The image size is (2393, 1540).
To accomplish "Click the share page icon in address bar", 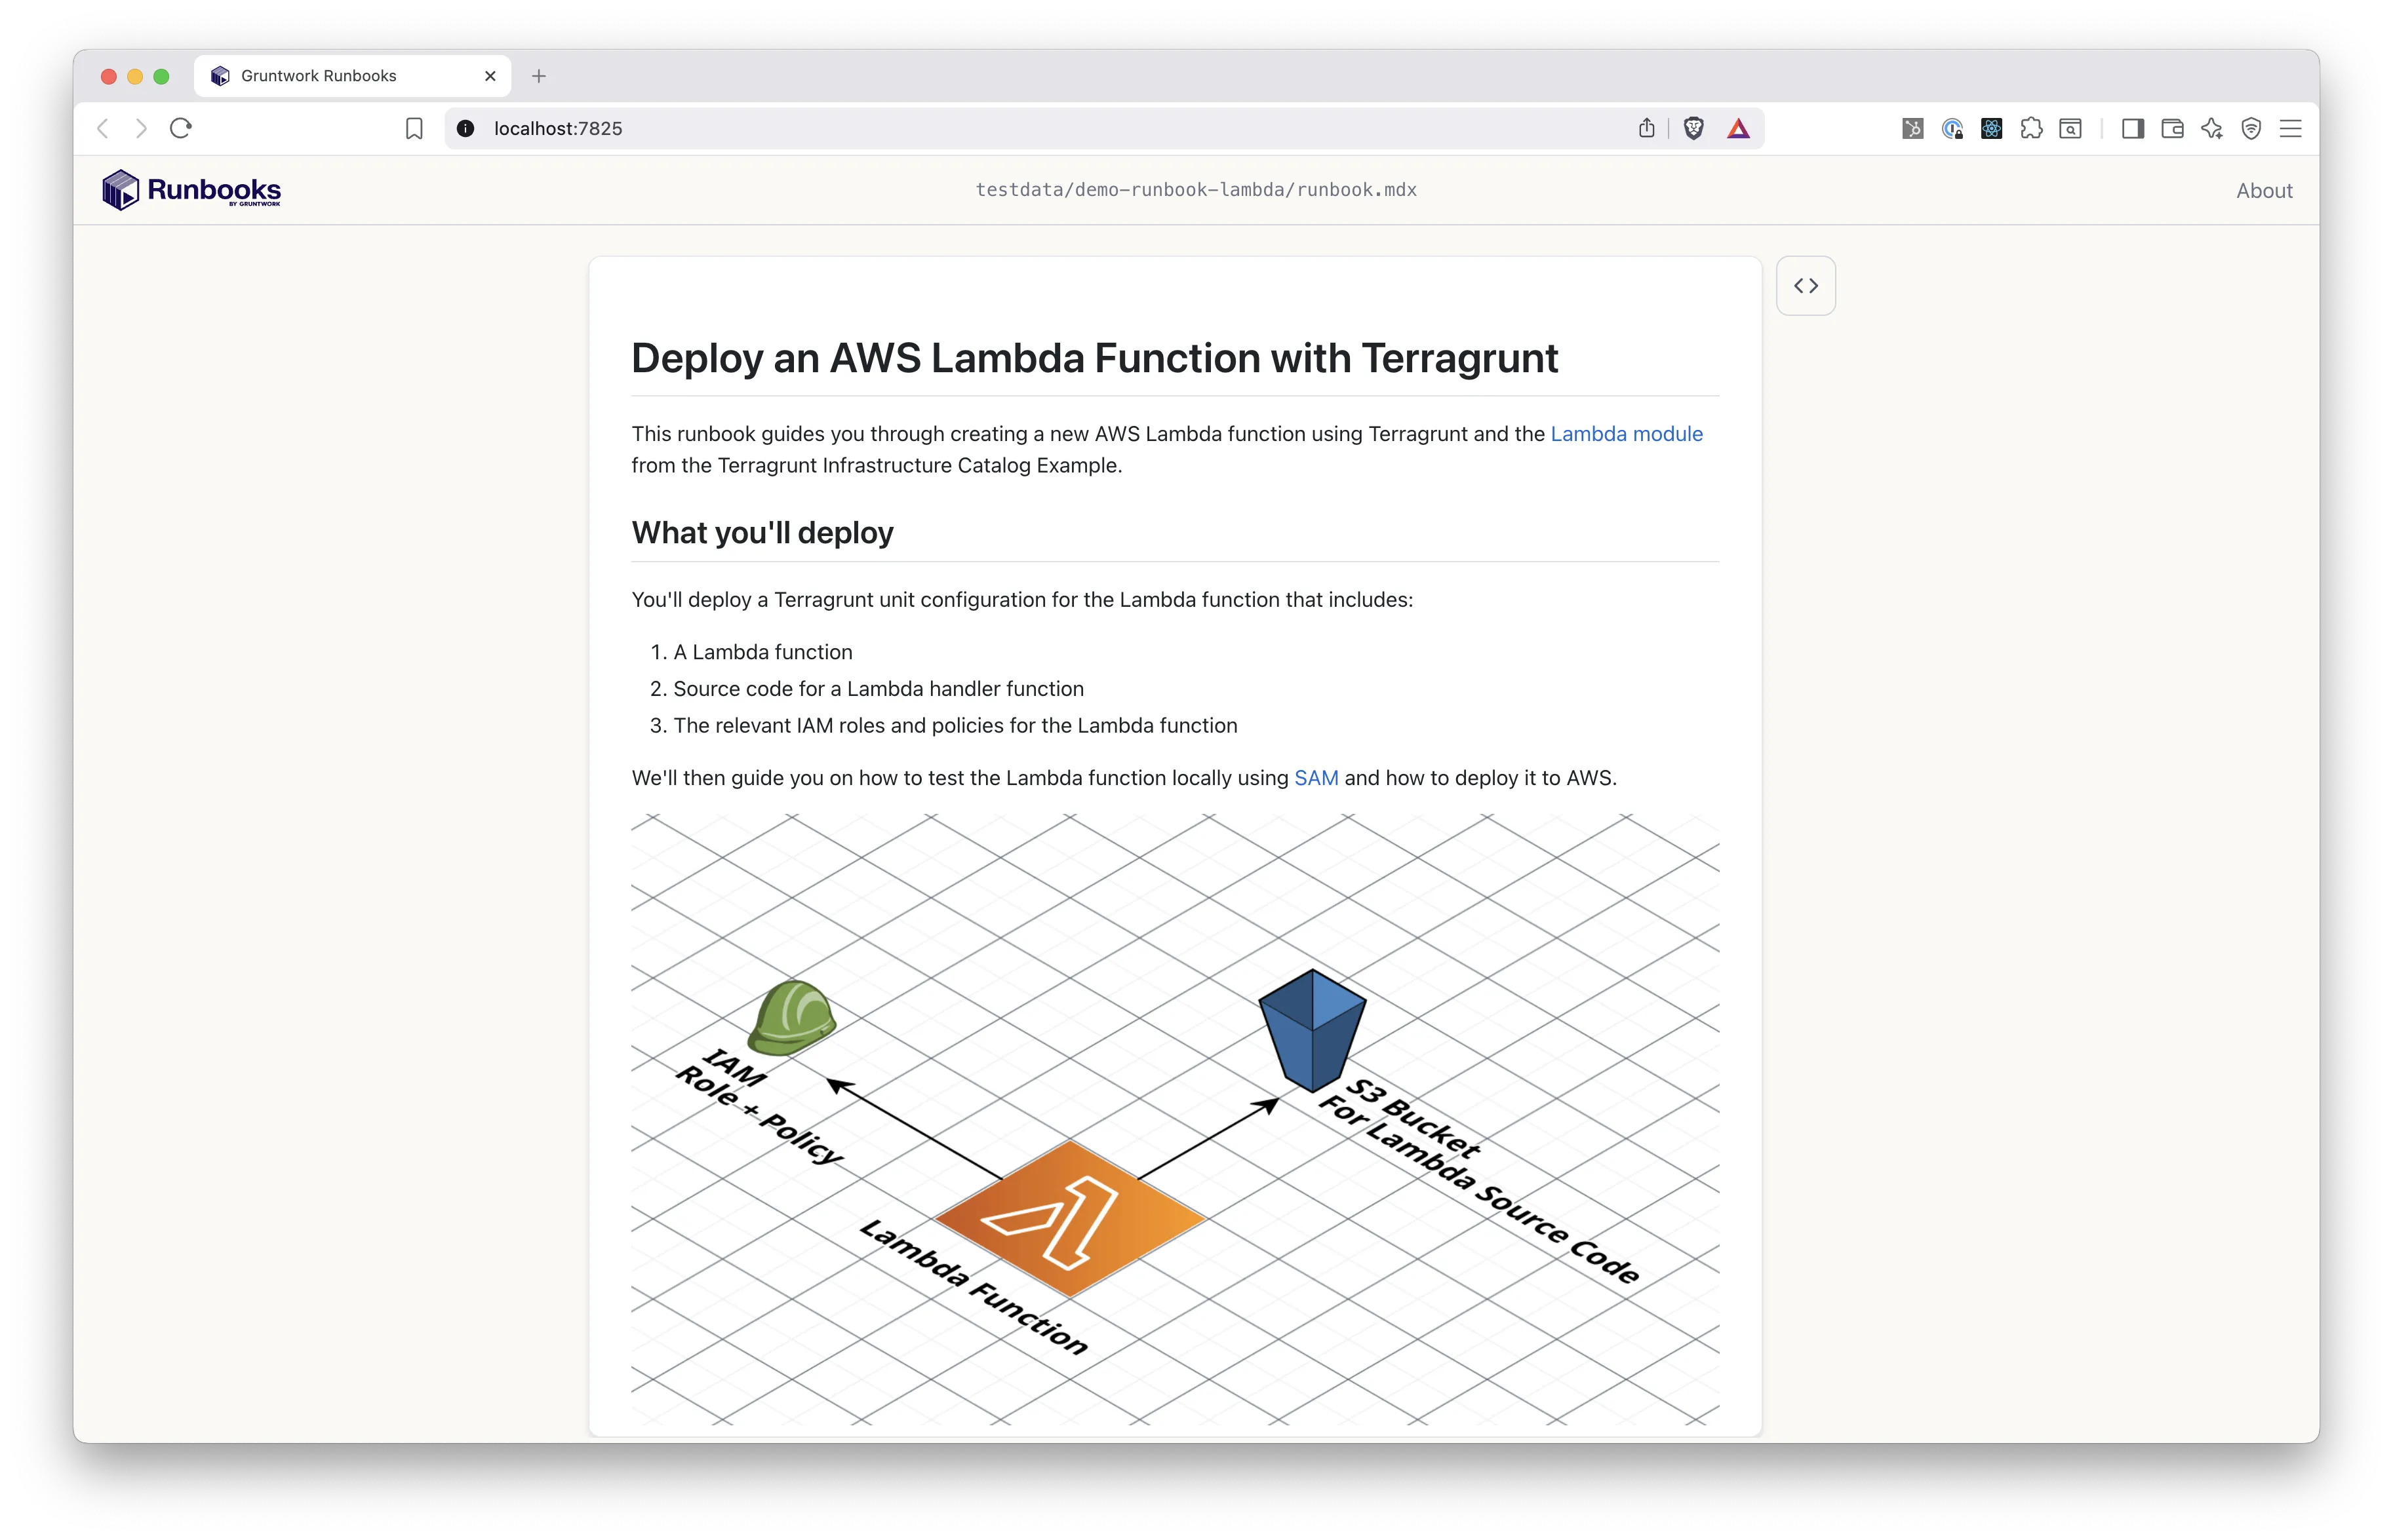I will coord(1647,128).
